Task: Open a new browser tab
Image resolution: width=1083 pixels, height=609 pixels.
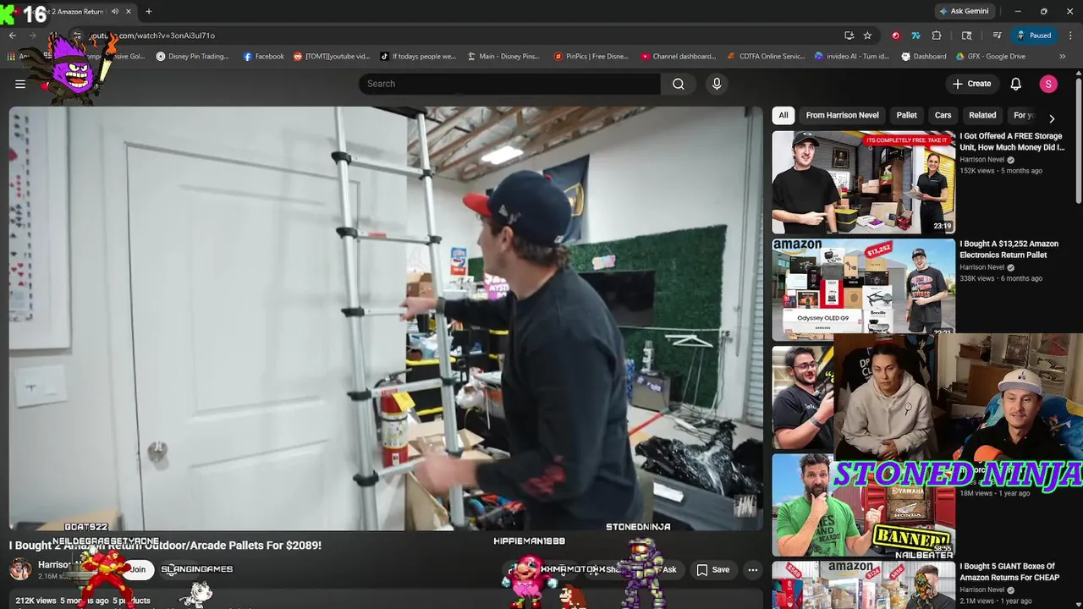Action: (149, 11)
